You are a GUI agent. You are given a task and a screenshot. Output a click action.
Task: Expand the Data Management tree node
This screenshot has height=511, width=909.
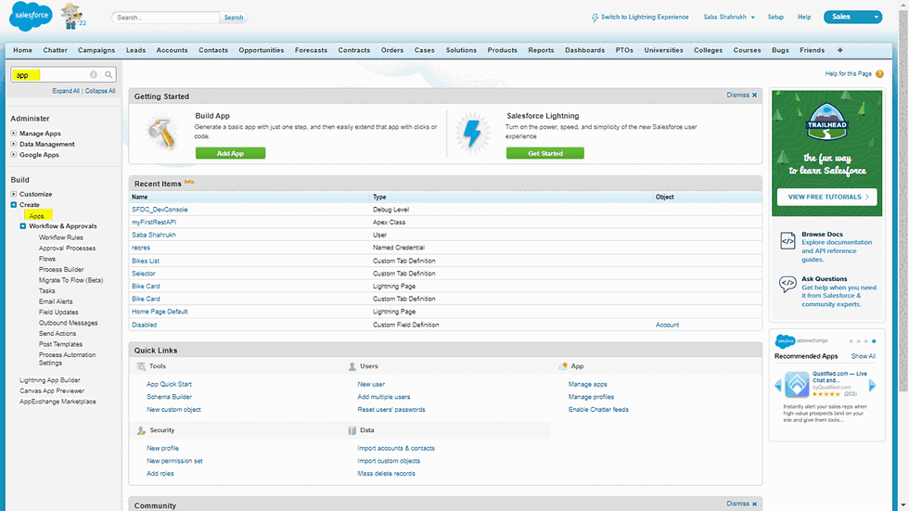[13, 144]
